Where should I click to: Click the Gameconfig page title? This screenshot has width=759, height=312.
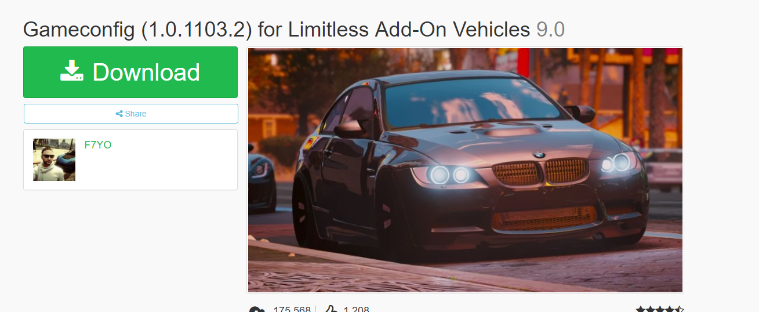tap(277, 29)
